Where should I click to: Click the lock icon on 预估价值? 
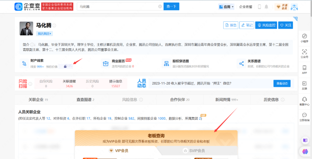(x=65, y=67)
